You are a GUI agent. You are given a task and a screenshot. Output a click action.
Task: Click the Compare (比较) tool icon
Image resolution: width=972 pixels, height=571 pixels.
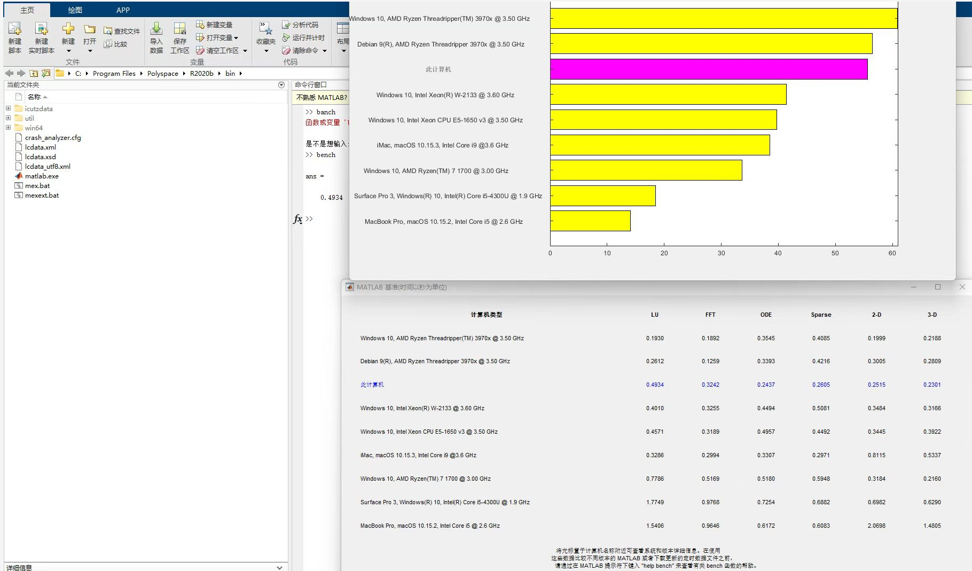coord(108,44)
